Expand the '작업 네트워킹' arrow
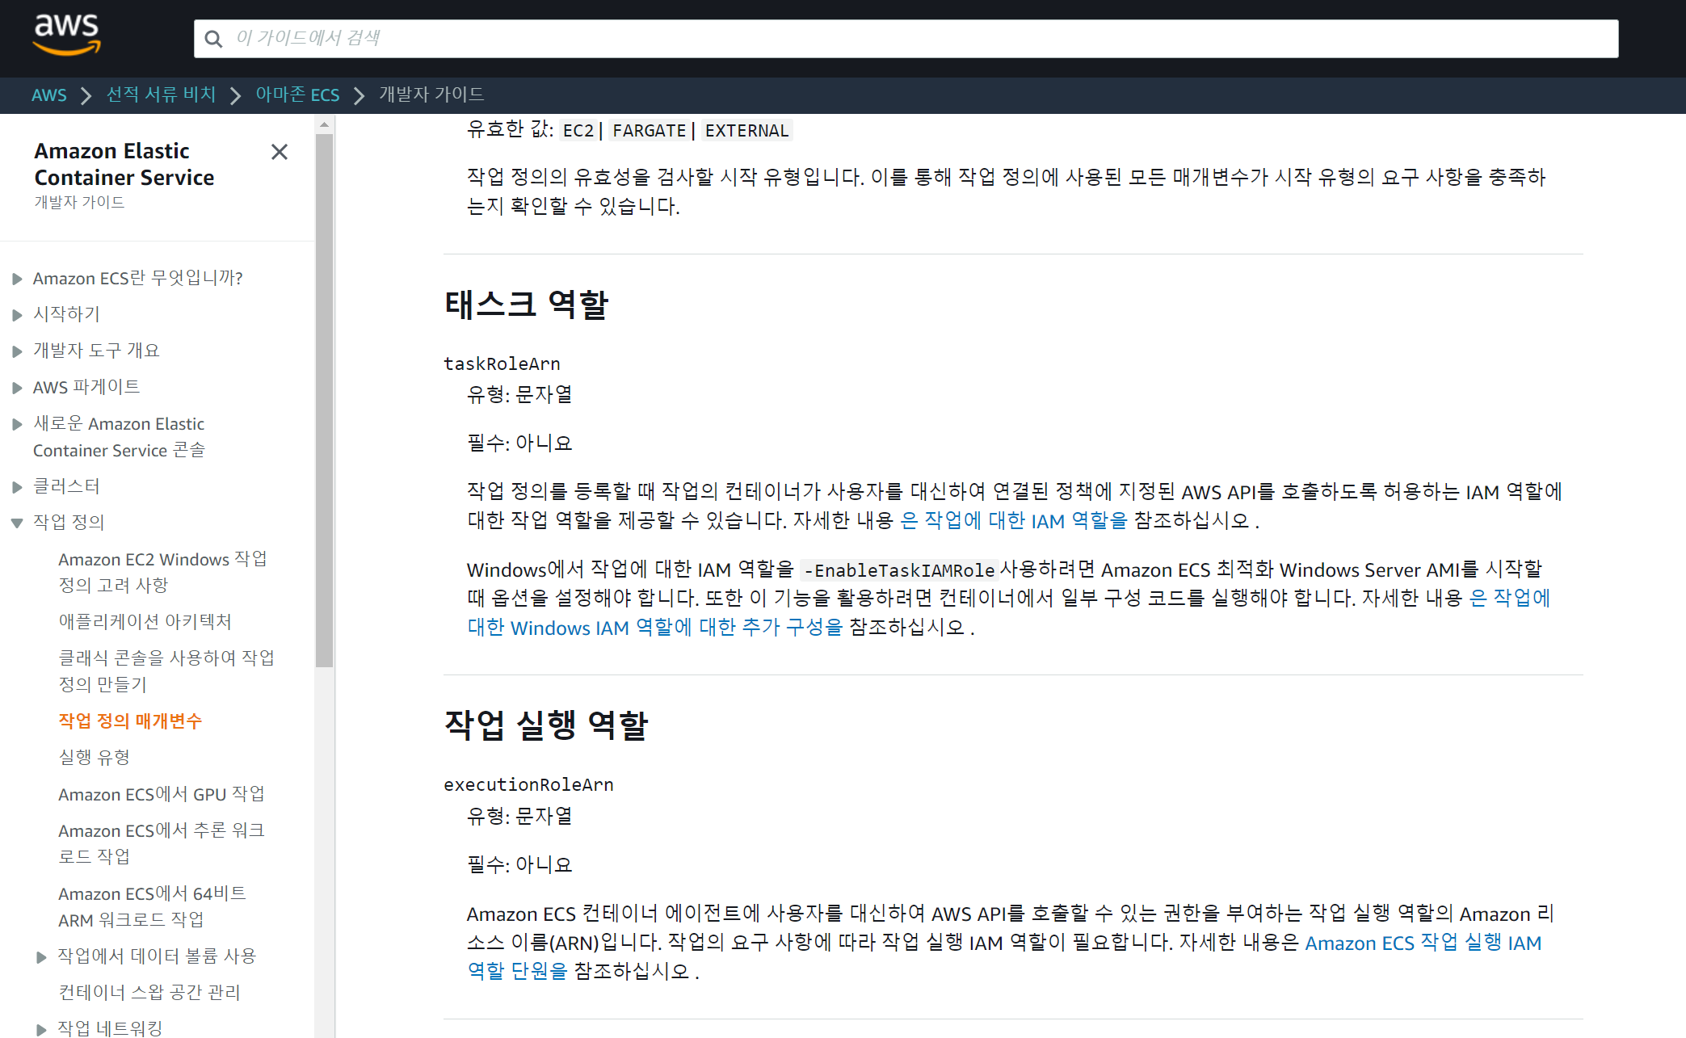The image size is (1686, 1038). click(41, 1029)
